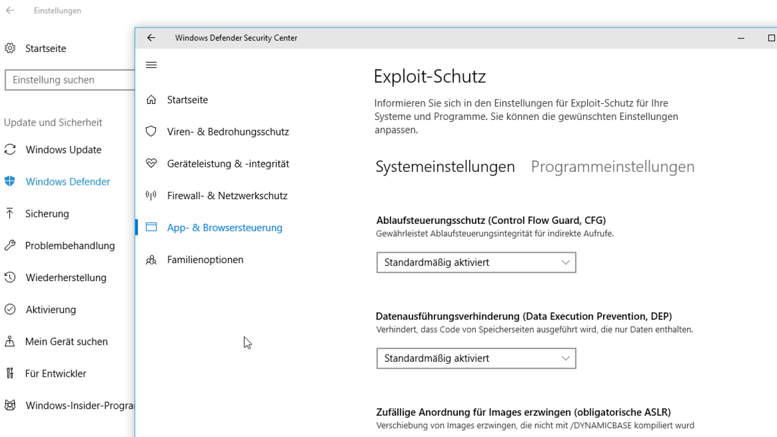The image size is (777, 437).
Task: Click the back arrow in the Einstellungen window
Action: 10,10
